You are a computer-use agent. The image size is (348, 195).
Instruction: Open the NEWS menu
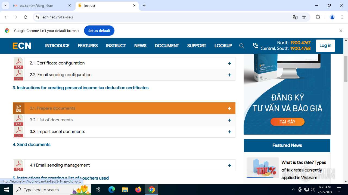(x=140, y=46)
